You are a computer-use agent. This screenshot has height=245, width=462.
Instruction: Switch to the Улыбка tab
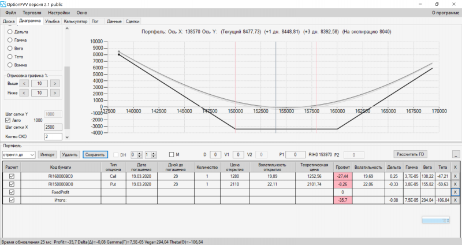pyautogui.click(x=52, y=21)
